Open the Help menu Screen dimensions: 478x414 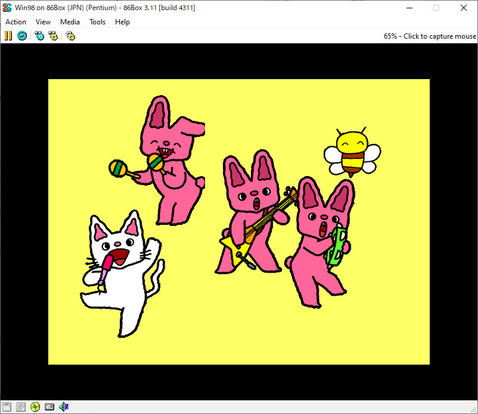122,22
